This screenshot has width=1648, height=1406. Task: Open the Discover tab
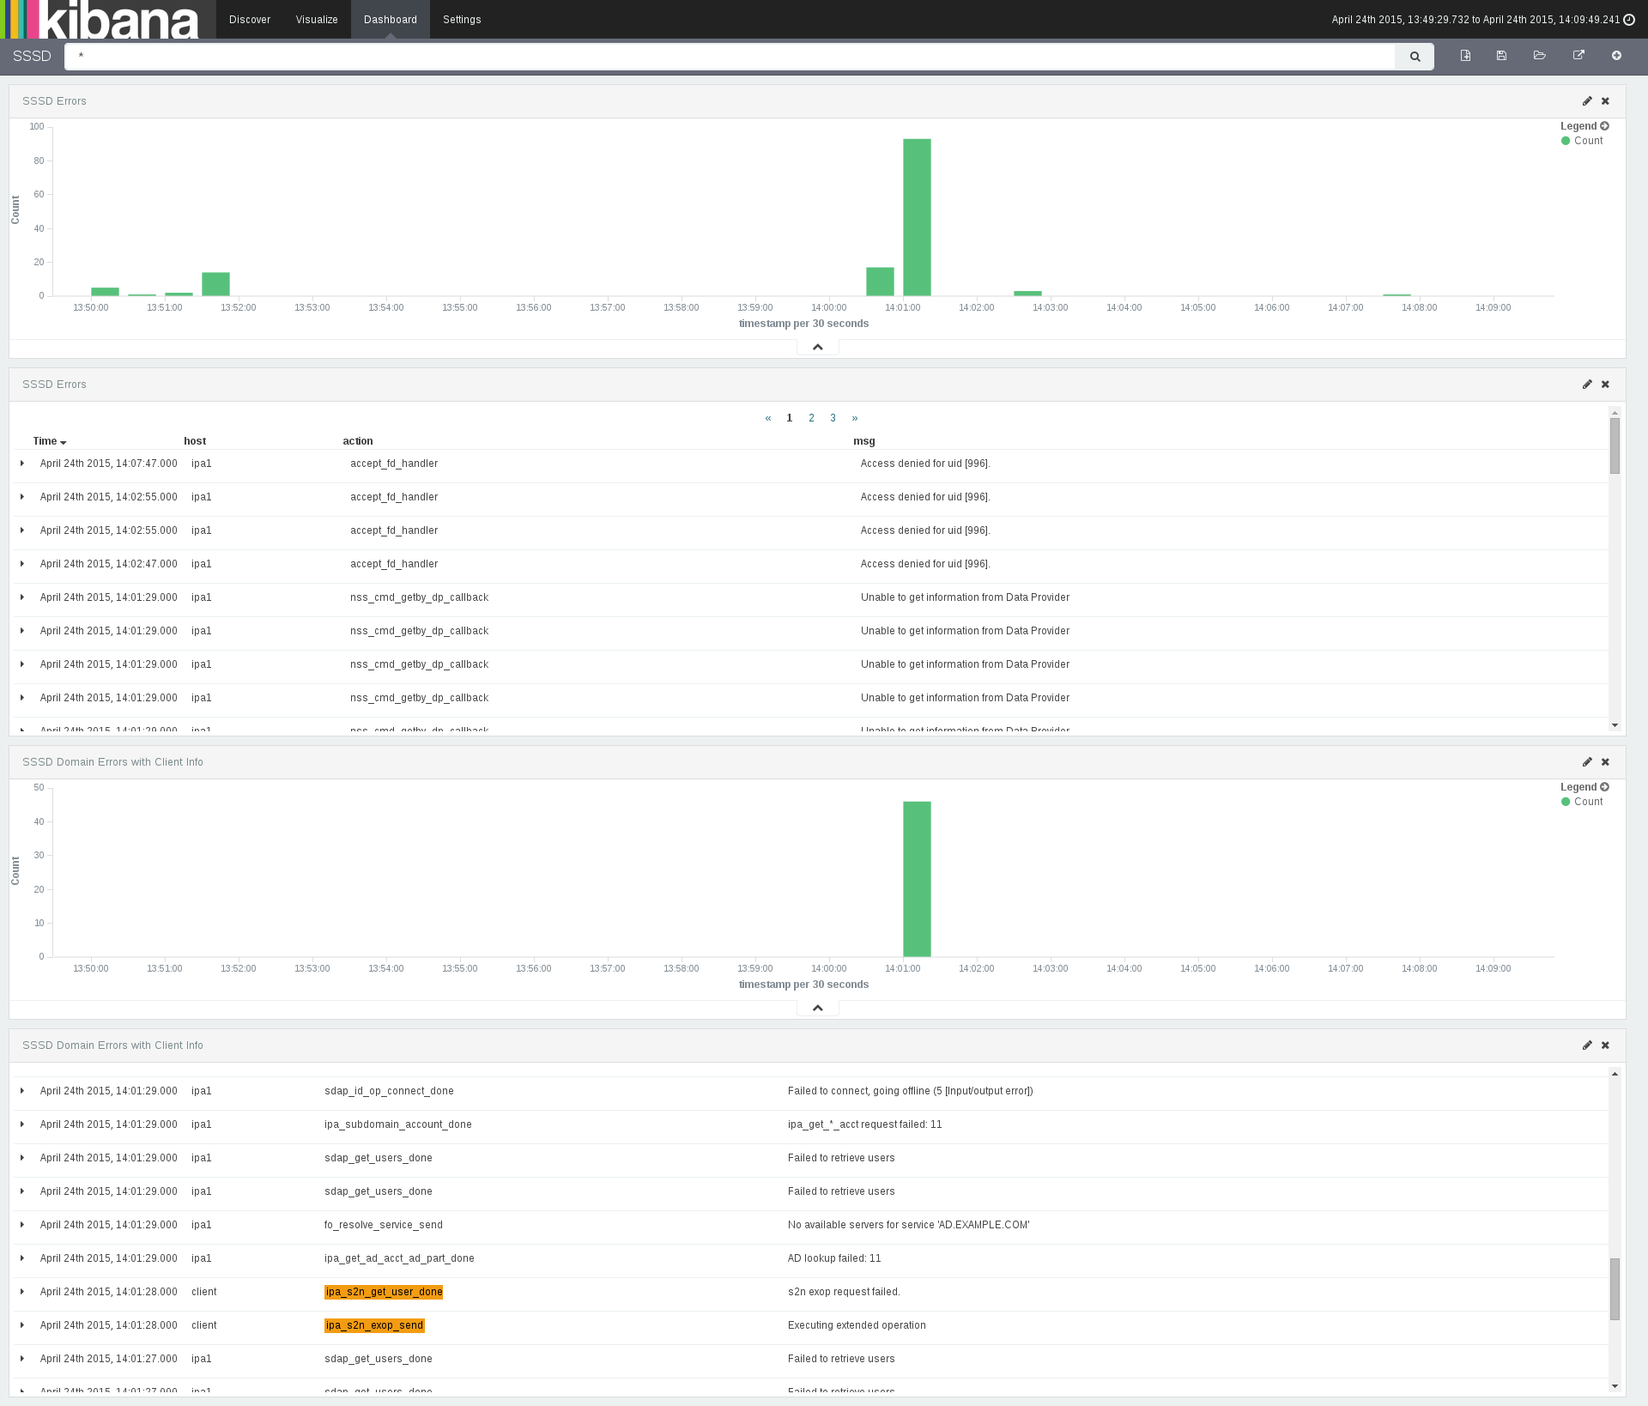(250, 20)
